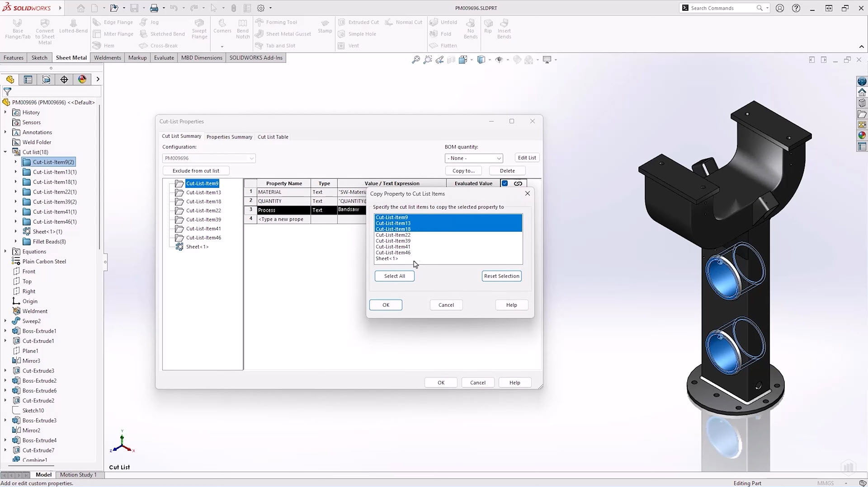Screen dimensions: 868x487
Task: Click the DimXpertManager crosshair icon
Action: coord(64,80)
